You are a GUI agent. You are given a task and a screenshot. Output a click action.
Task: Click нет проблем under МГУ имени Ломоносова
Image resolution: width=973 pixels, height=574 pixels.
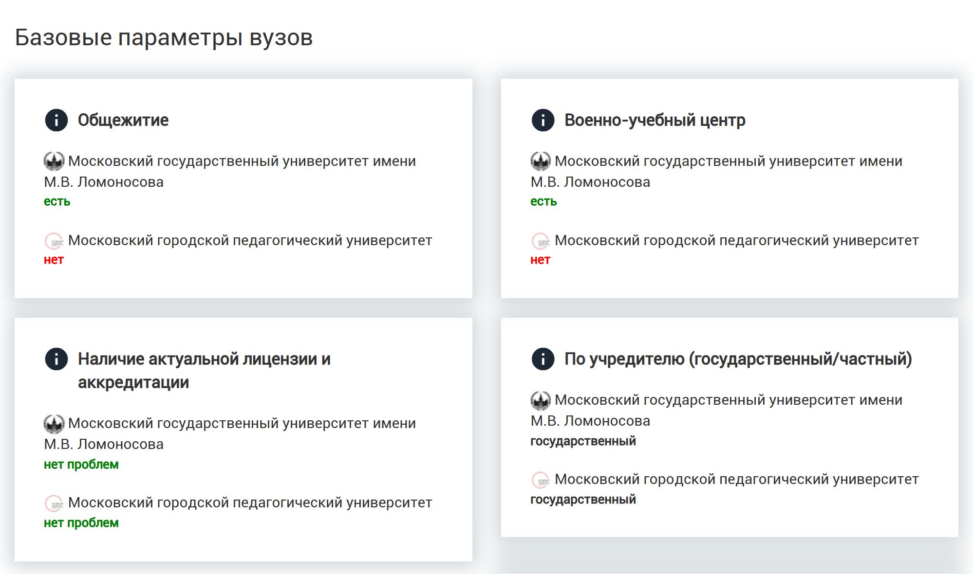[x=81, y=465]
